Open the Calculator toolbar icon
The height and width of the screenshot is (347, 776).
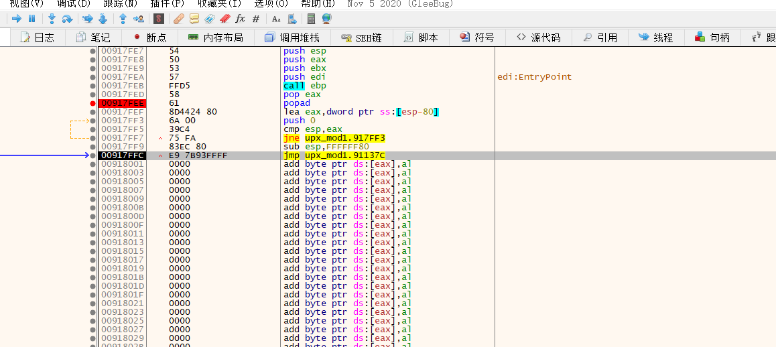coord(312,19)
